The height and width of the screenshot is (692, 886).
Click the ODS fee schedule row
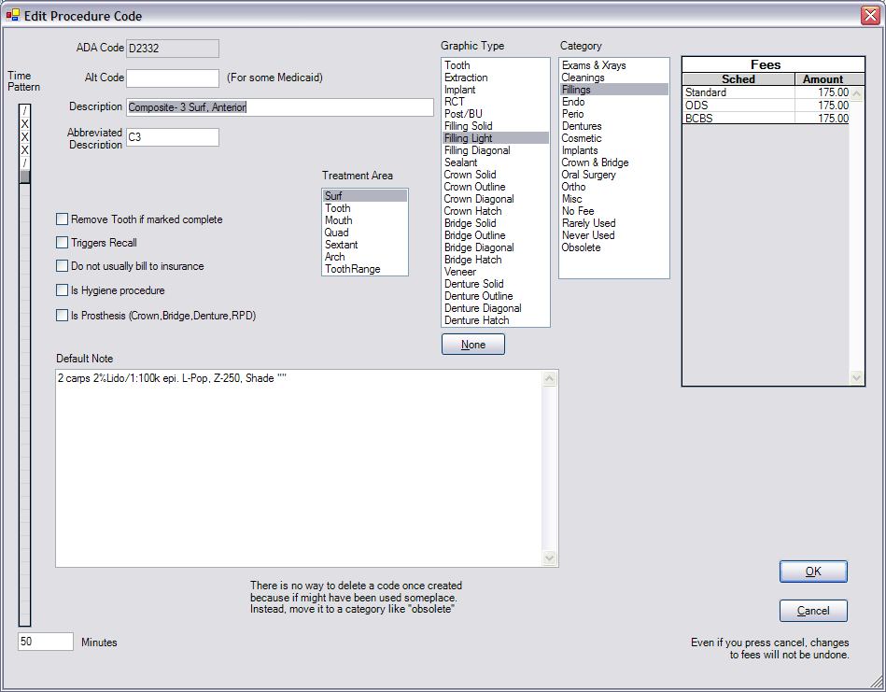(x=766, y=106)
